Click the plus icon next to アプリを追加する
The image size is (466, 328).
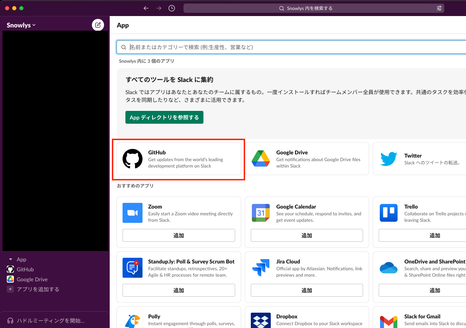(x=10, y=289)
